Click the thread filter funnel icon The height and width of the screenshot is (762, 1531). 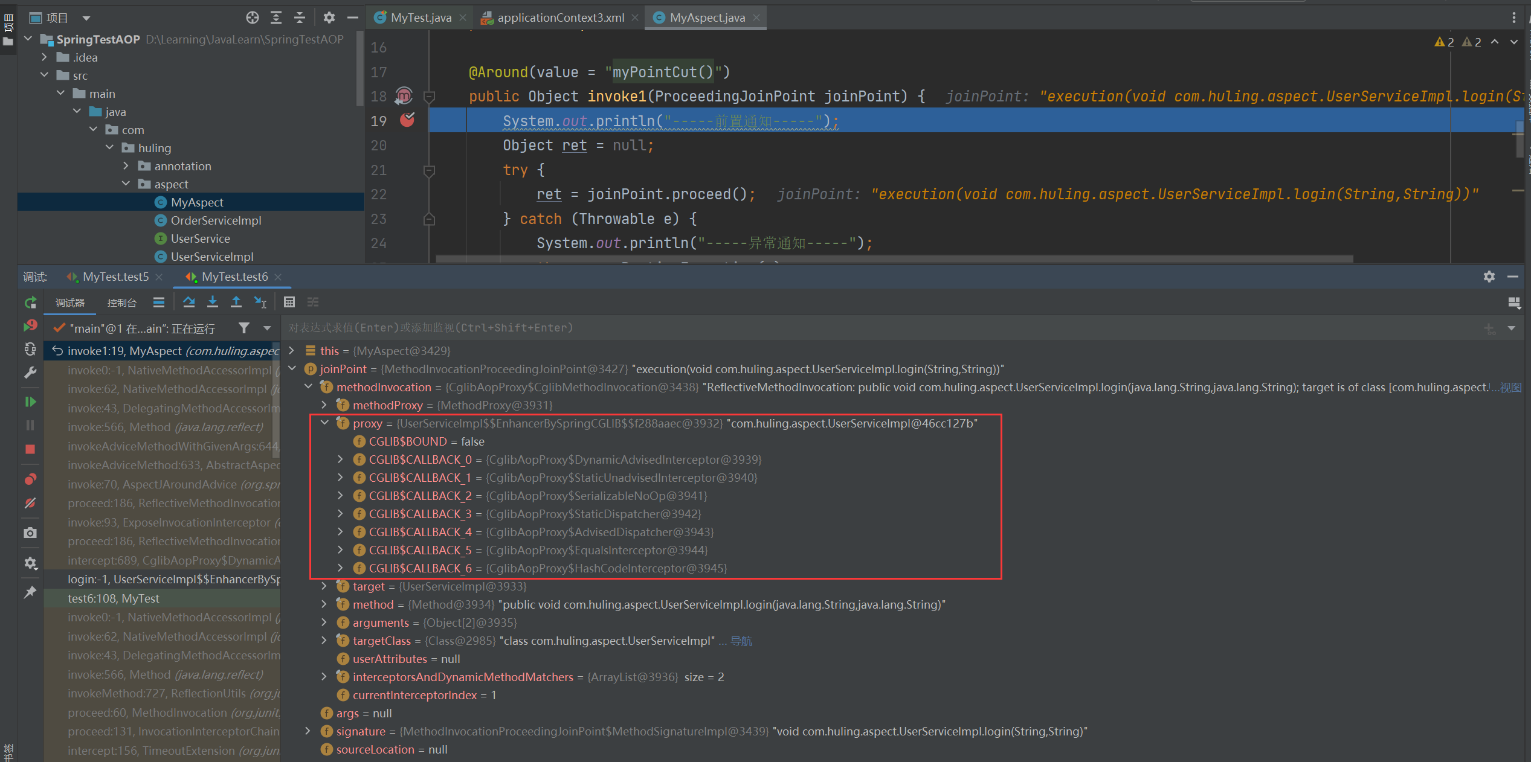click(243, 328)
